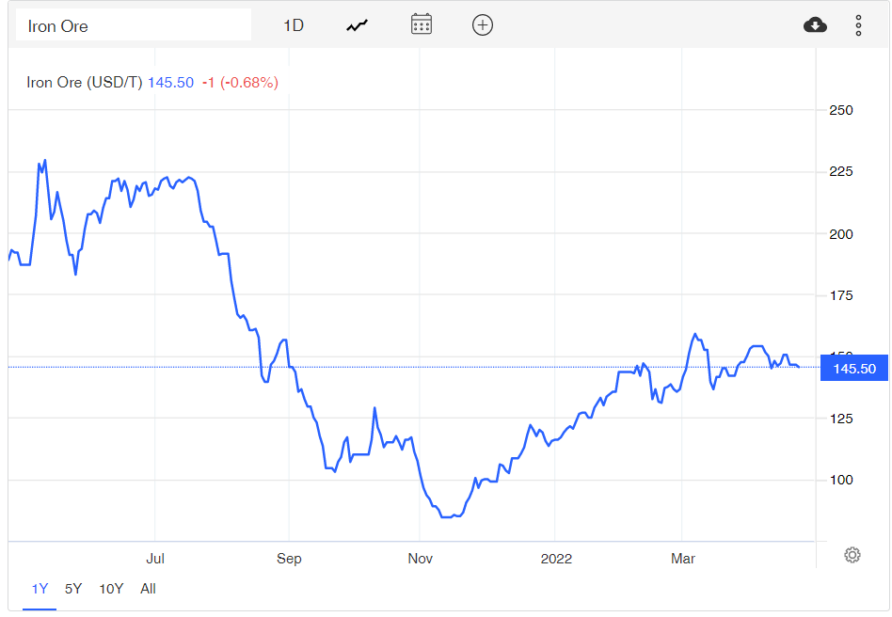892x617 pixels.
Task: Open the export format options
Action: coord(815,24)
